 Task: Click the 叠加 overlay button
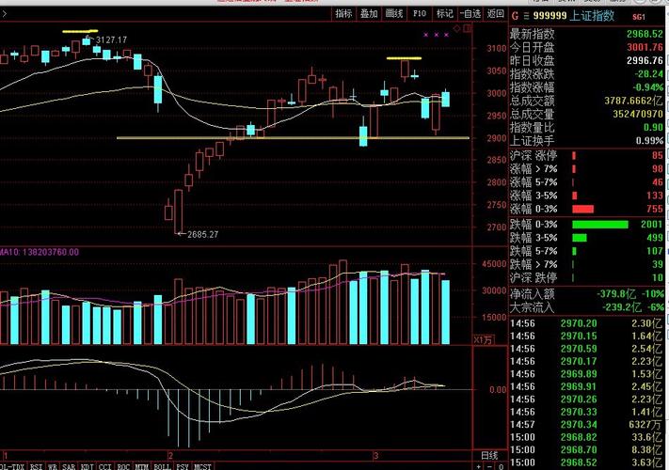[369, 14]
